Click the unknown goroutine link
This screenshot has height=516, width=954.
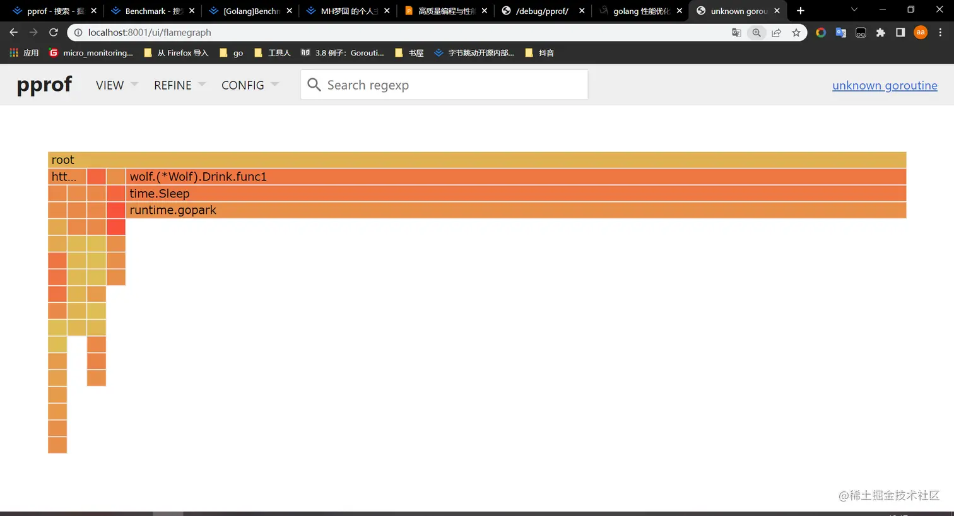coord(885,85)
